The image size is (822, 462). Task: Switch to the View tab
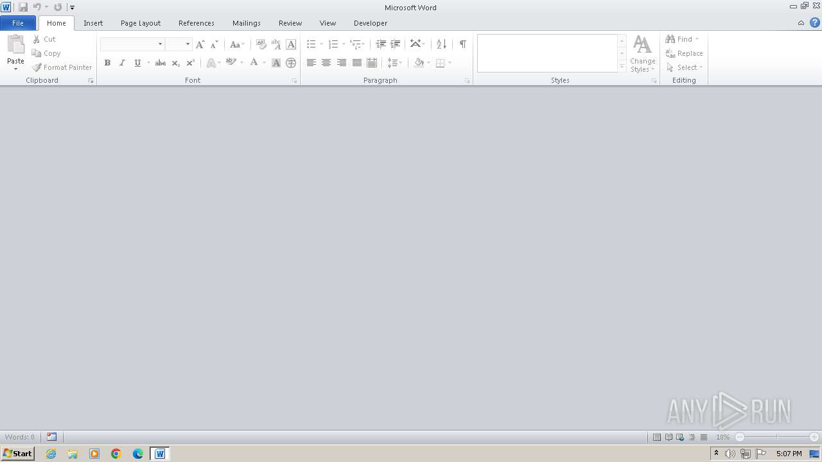[x=328, y=23]
